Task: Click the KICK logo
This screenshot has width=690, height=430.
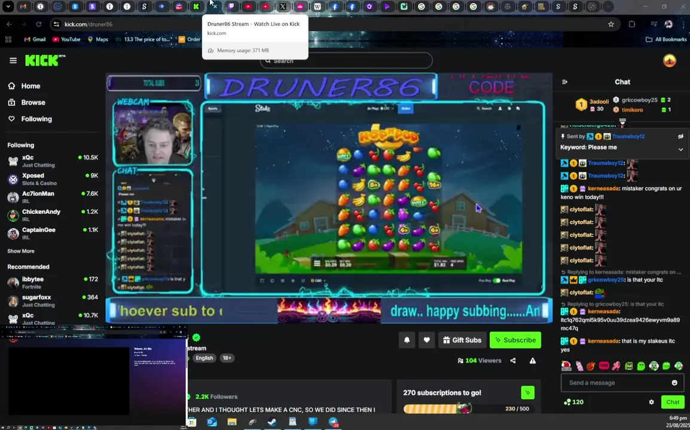Action: point(45,60)
